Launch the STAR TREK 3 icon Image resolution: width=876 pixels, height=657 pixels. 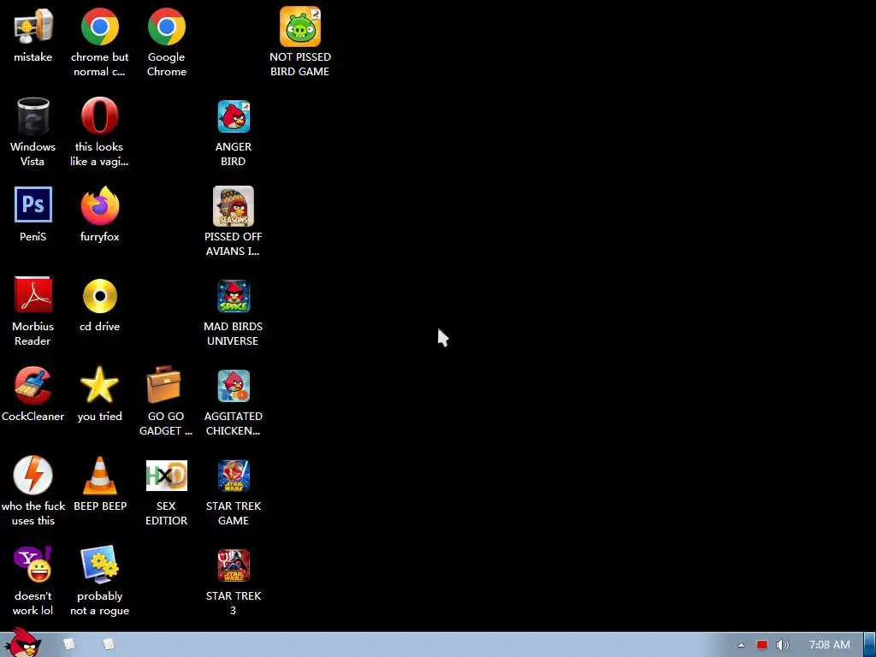[234, 566]
